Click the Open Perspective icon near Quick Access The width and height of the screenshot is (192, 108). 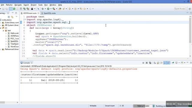coord(190,9)
